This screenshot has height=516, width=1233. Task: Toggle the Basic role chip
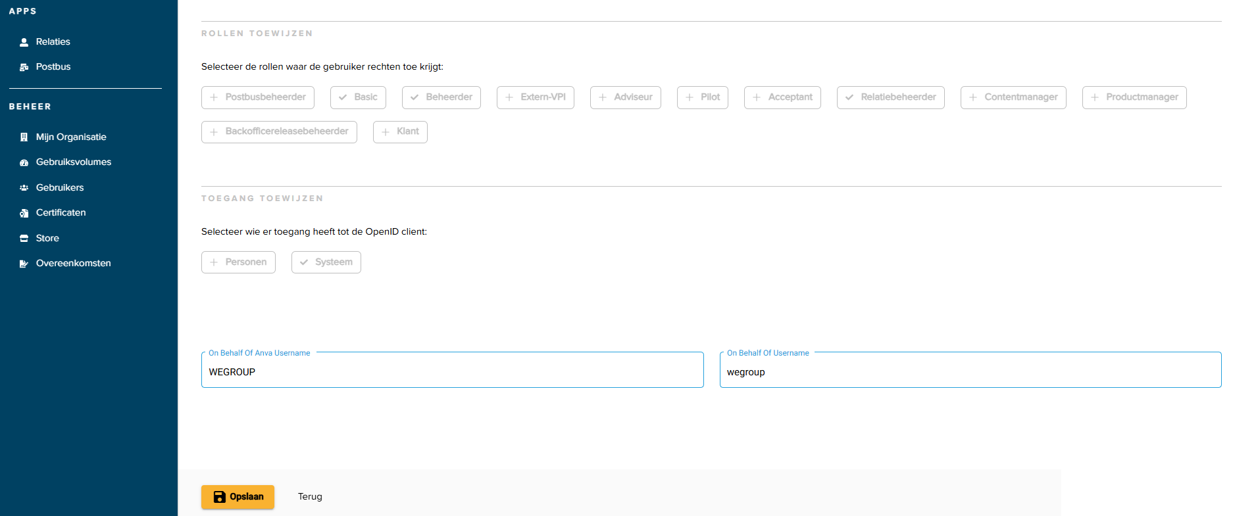coord(358,97)
